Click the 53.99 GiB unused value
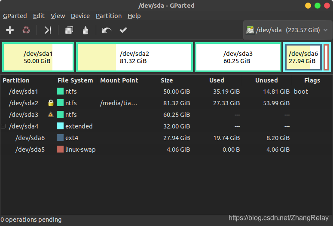 (276, 103)
